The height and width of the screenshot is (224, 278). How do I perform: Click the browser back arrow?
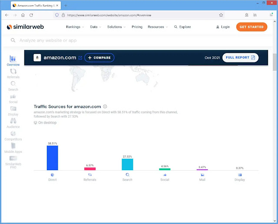[7, 15]
